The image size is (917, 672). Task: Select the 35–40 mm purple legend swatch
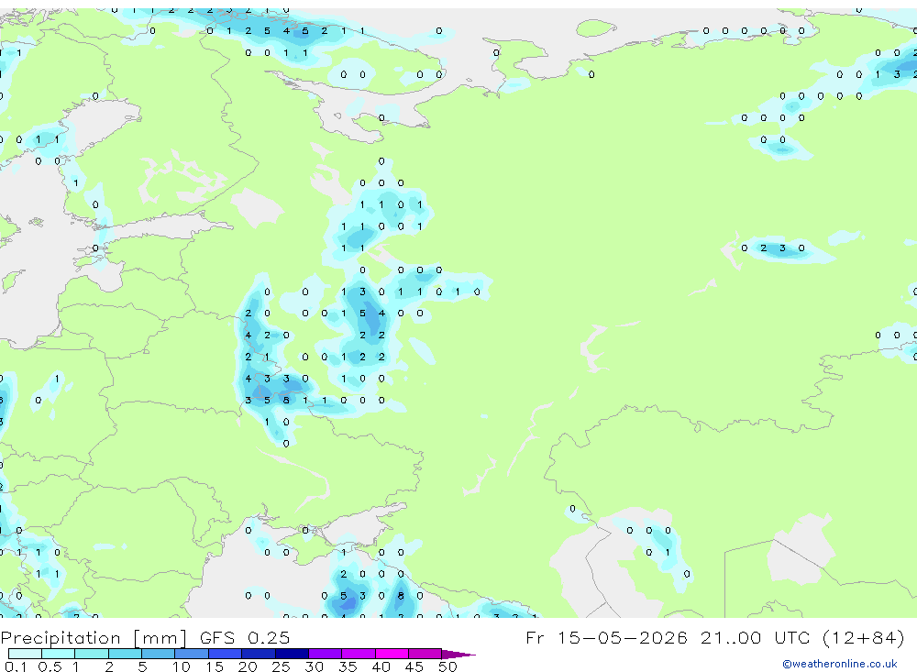click(358, 654)
